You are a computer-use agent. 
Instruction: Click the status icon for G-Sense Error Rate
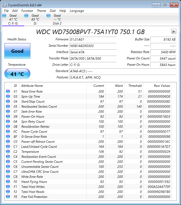(8, 136)
